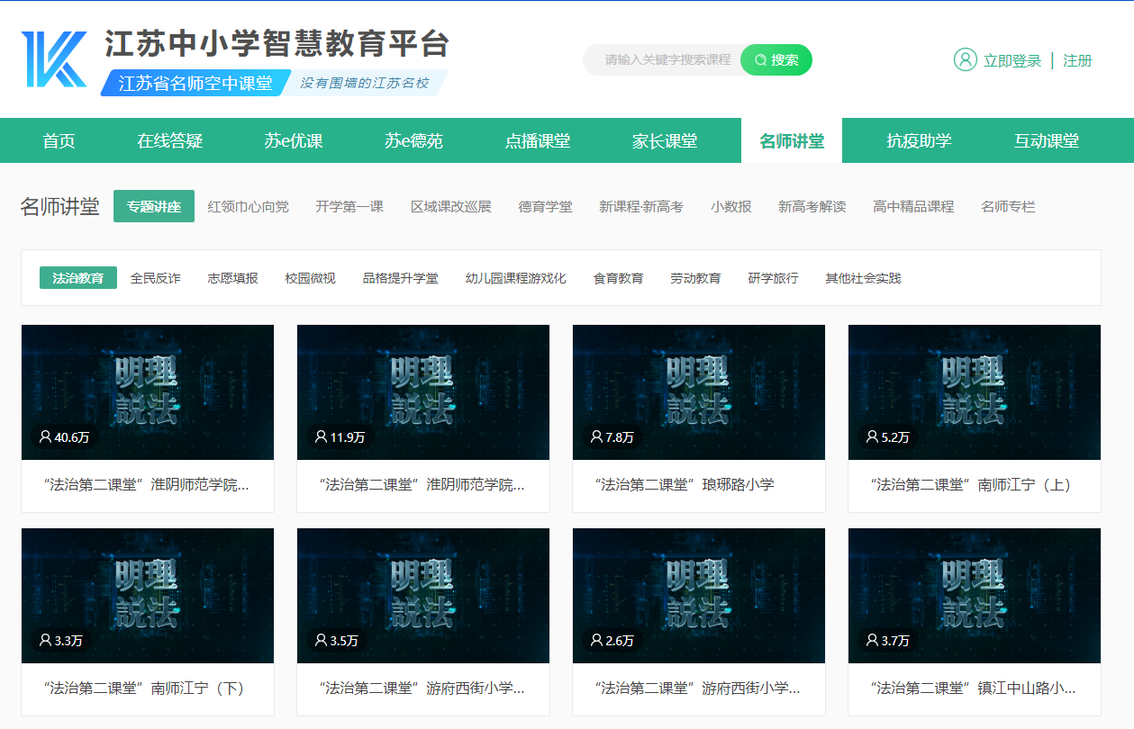Image resolution: width=1134 pixels, height=729 pixels.
Task: Go to the 首页 navigation tab
Action: click(59, 141)
